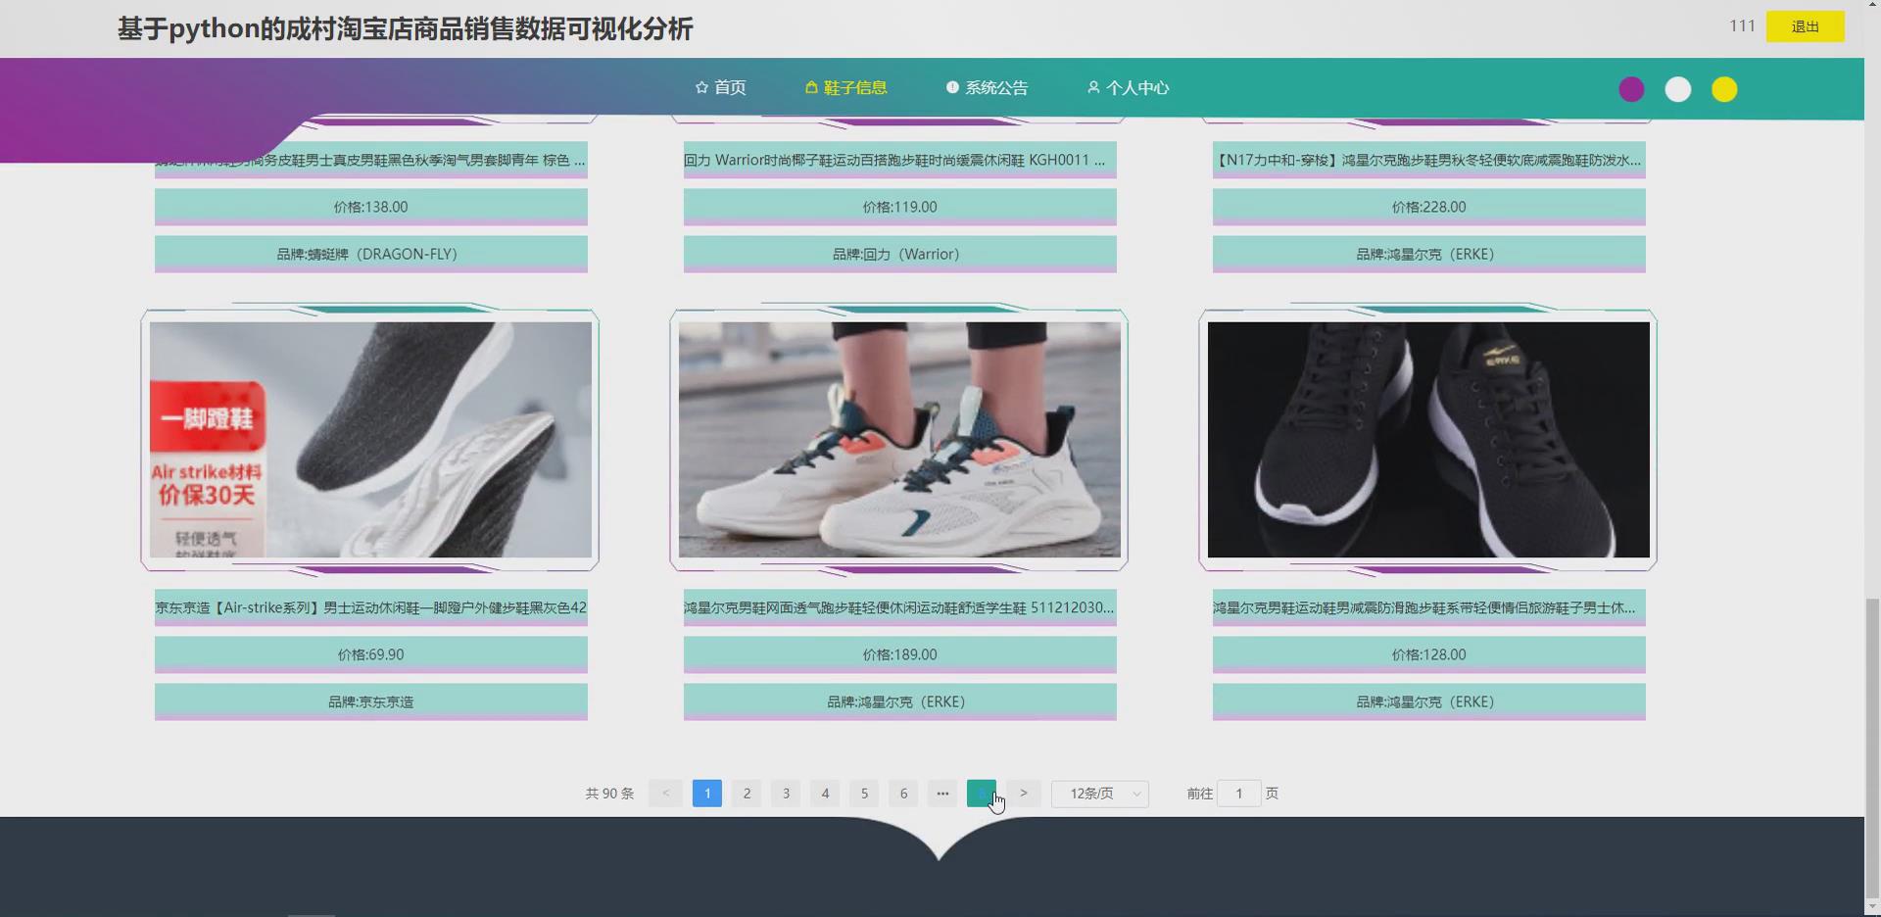
Task: Open the product title ending in 男套脚青年 棕色
Action: click(371, 160)
